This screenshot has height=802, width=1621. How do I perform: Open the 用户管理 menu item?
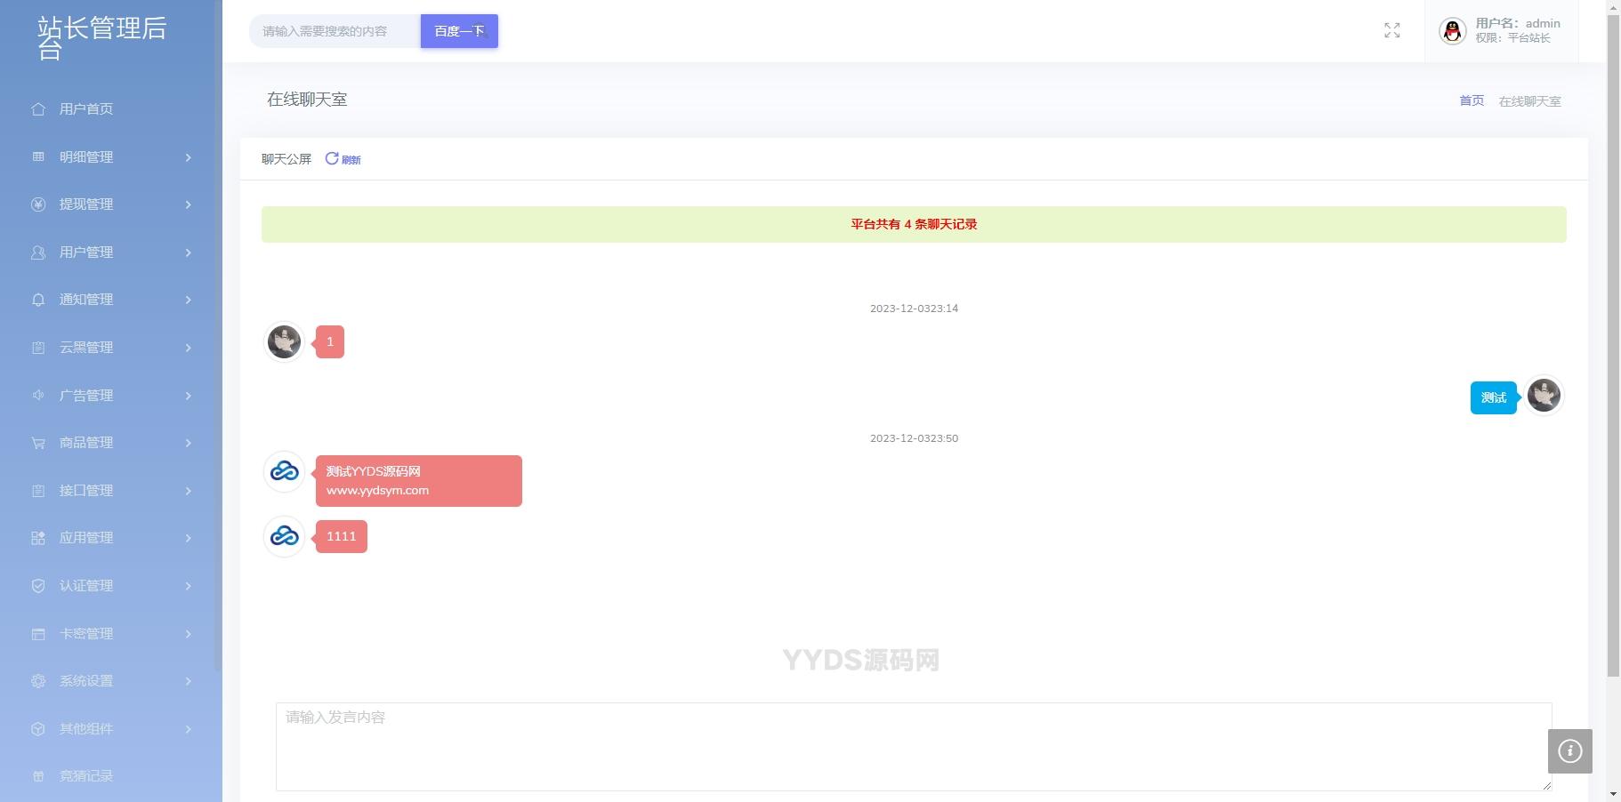coord(86,253)
